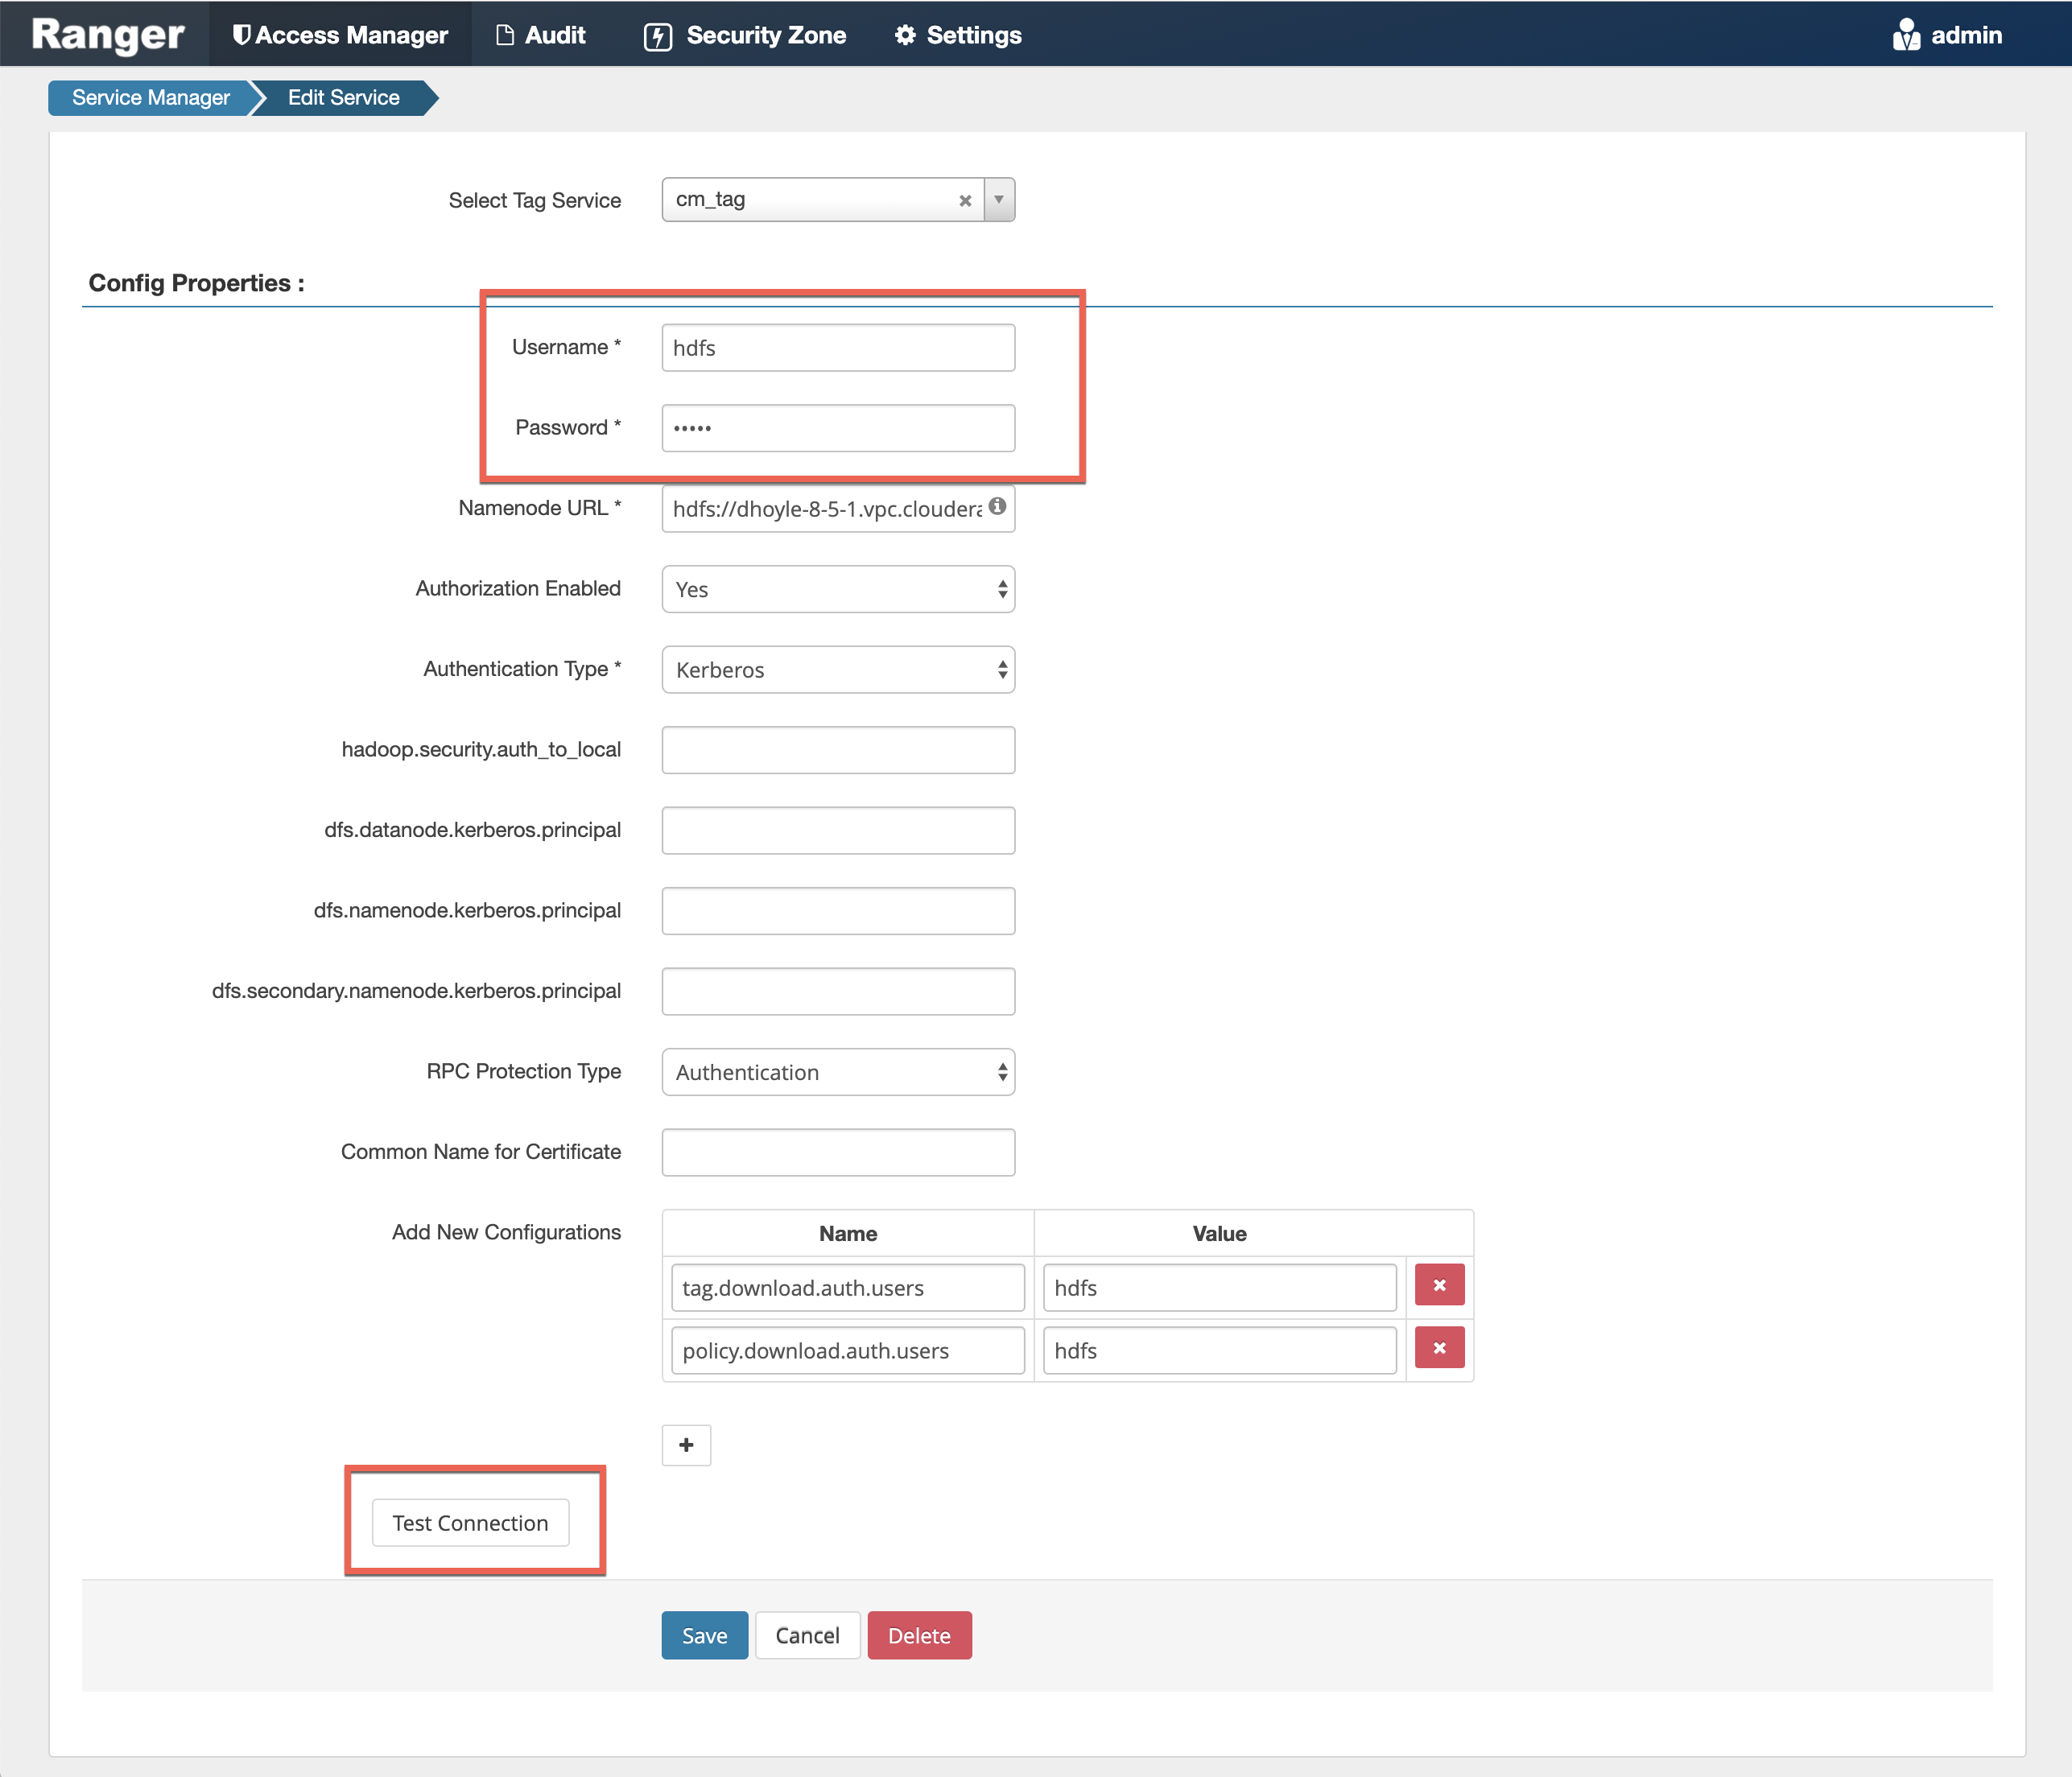Image resolution: width=2072 pixels, height=1777 pixels.
Task: Click the Namenode URL info icon
Action: (997, 507)
